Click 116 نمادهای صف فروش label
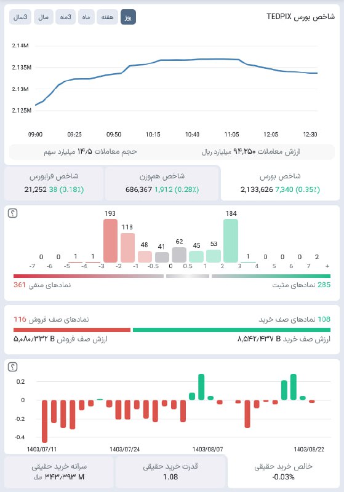This screenshot has height=492, width=344. (51, 319)
